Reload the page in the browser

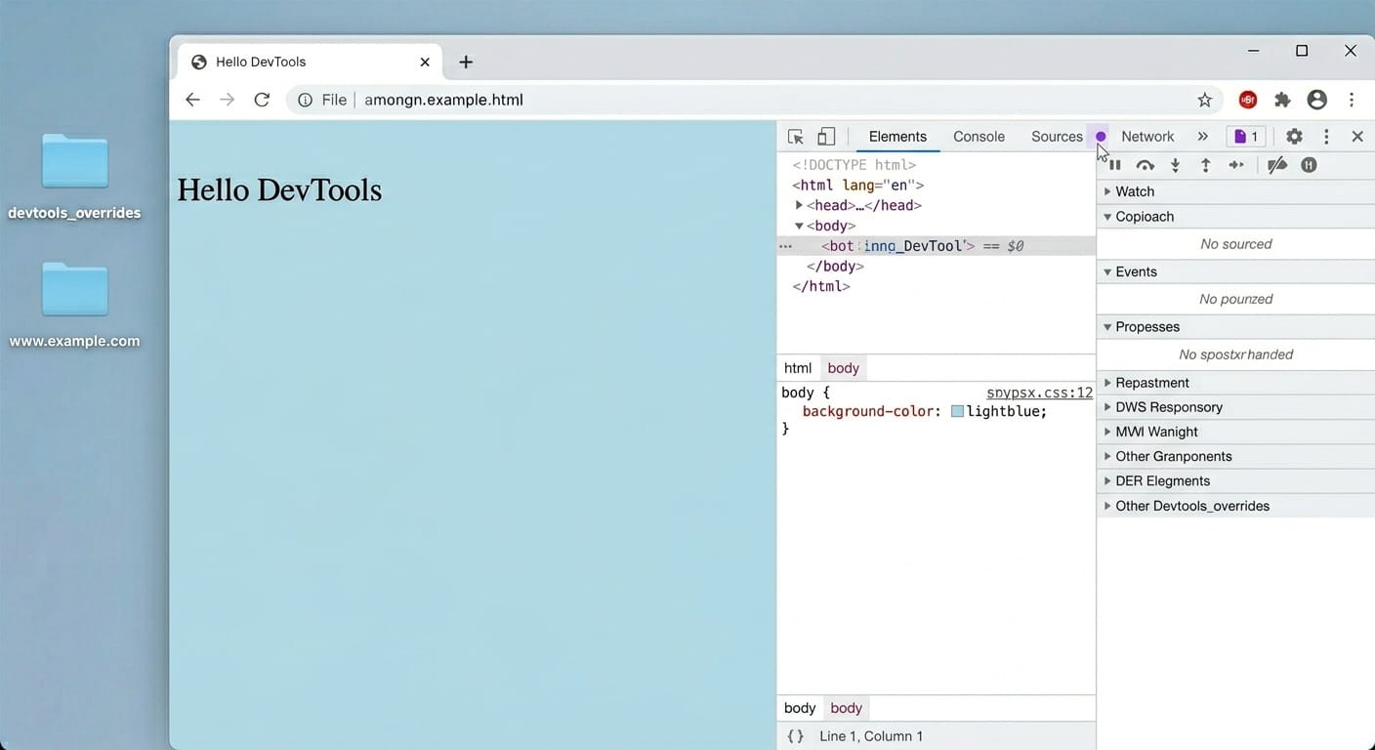[262, 100]
